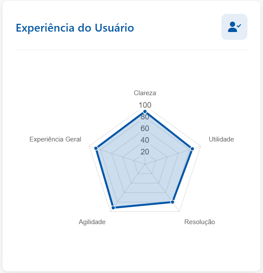Select the Agilidade data point

(x=114, y=208)
